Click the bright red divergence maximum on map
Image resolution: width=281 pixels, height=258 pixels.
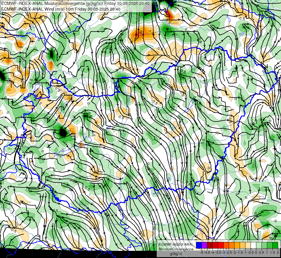[169, 15]
